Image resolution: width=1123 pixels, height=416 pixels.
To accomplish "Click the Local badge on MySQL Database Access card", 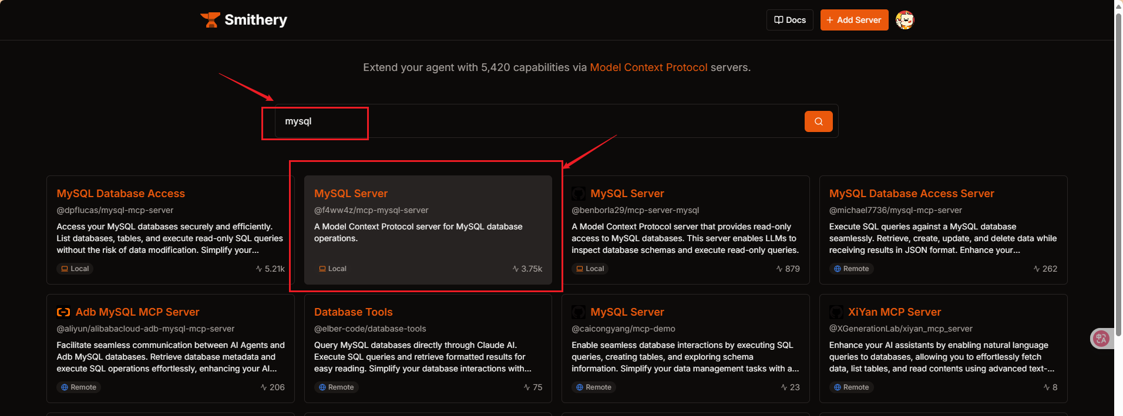I will coord(75,269).
